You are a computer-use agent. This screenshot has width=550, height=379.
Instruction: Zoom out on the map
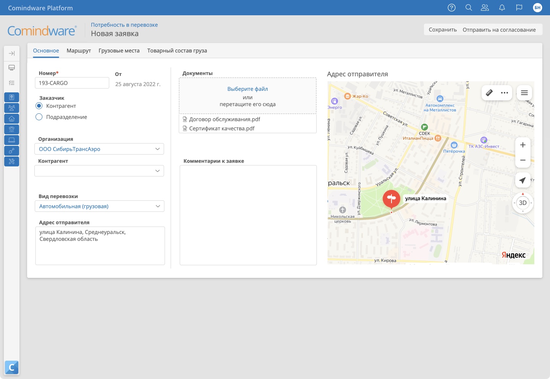pos(523,160)
